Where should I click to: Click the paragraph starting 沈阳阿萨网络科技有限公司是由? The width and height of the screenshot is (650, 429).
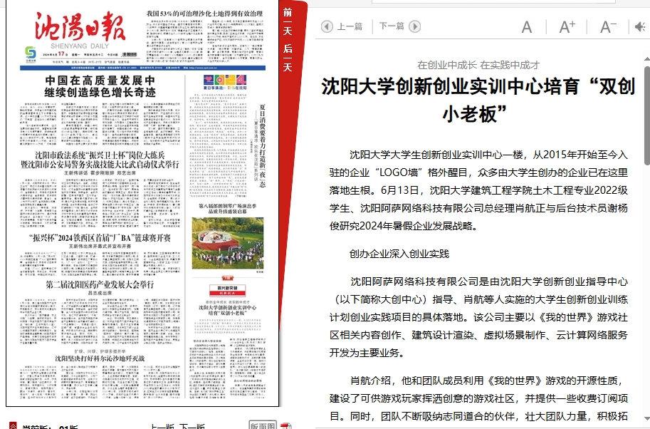coord(478,317)
